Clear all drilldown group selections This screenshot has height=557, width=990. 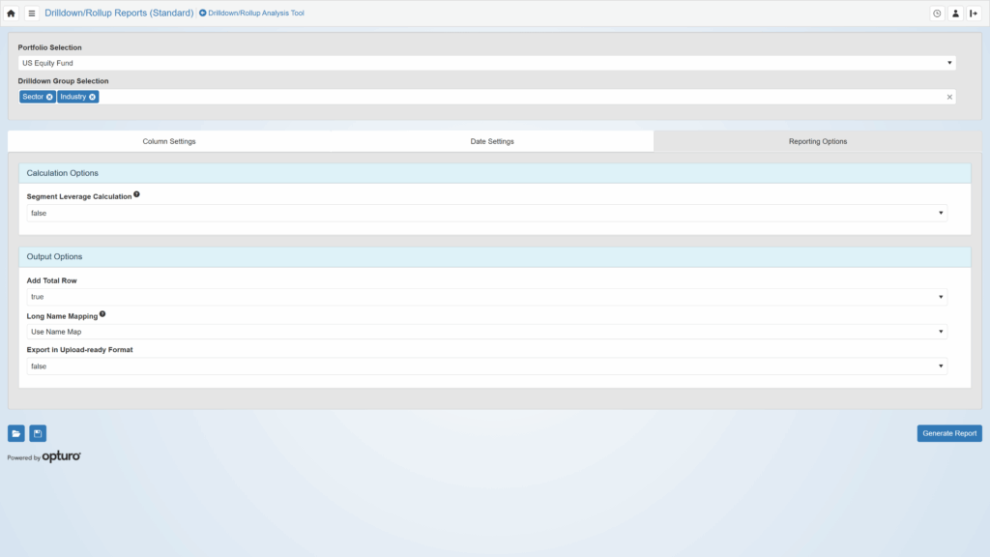pyautogui.click(x=949, y=97)
